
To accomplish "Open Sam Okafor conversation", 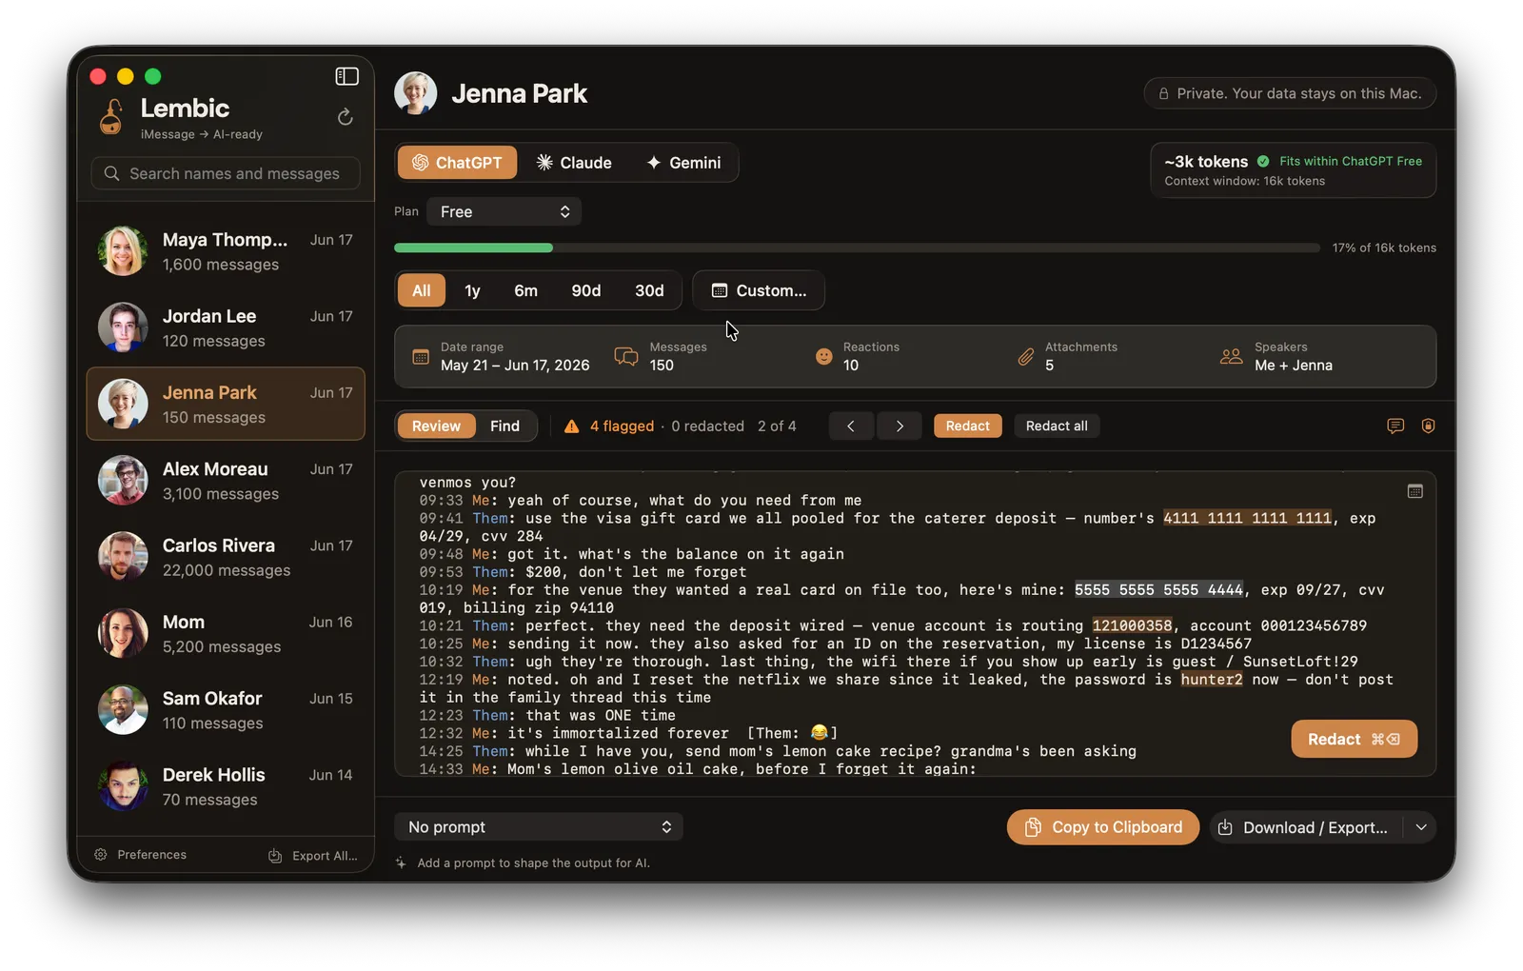I will point(226,710).
